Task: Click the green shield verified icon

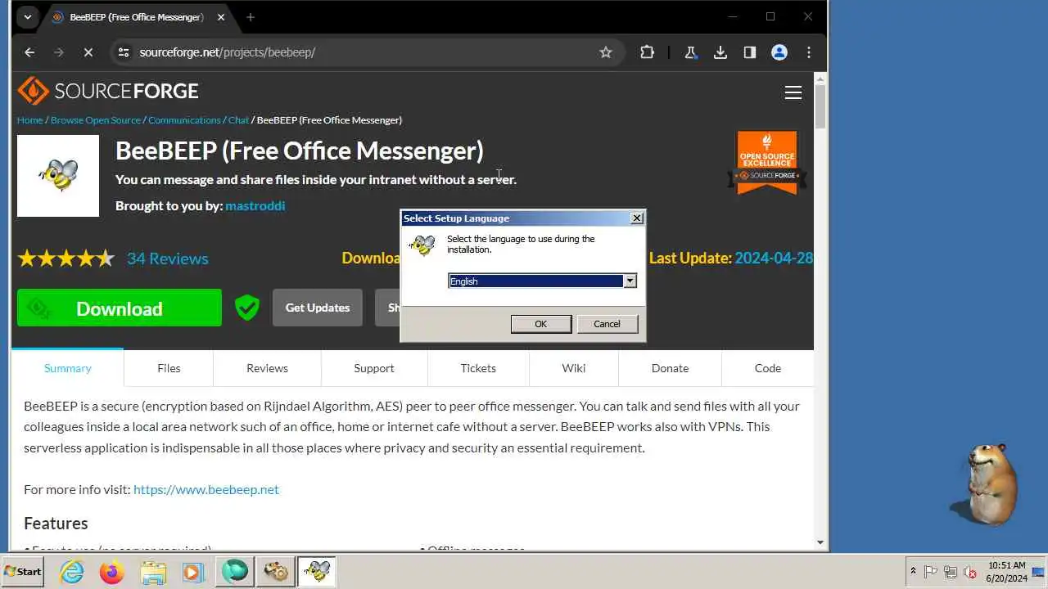Action: tap(246, 308)
